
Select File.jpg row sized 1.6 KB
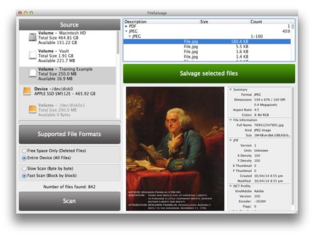[x=207, y=52]
